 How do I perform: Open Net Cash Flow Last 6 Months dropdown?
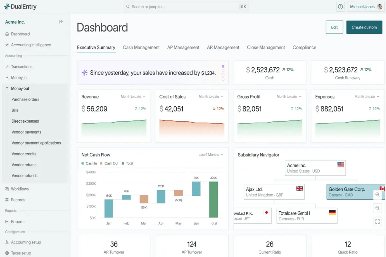coord(211,155)
